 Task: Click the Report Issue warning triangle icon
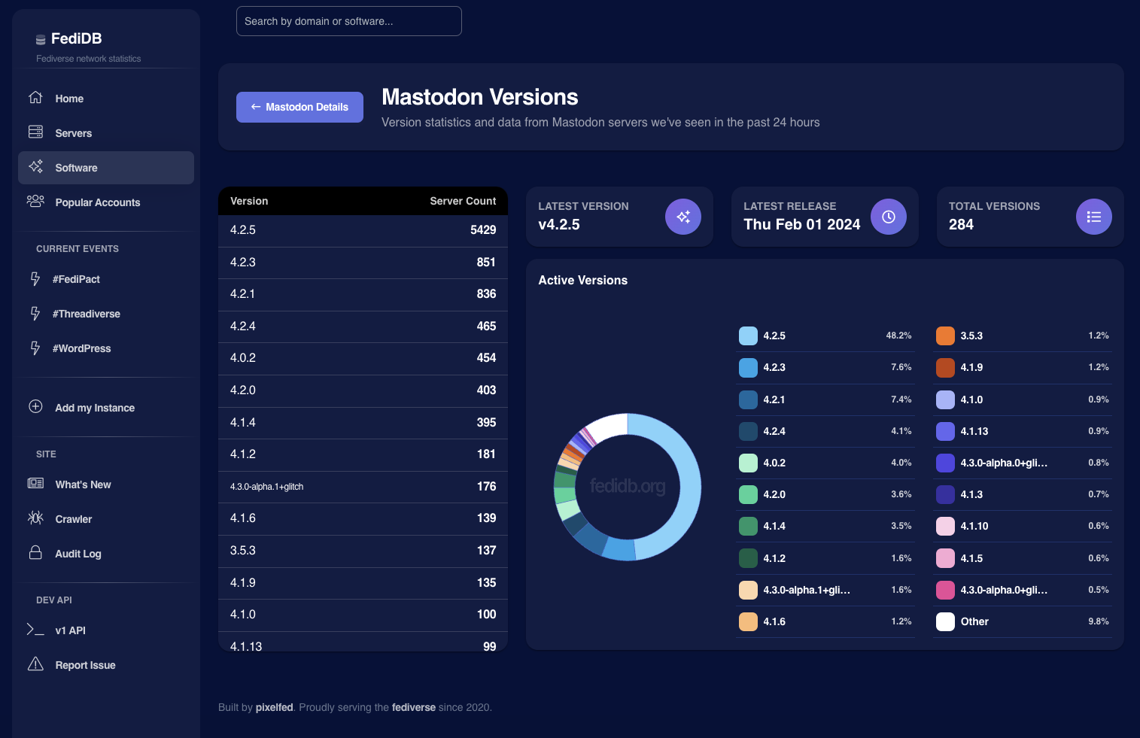(x=35, y=664)
